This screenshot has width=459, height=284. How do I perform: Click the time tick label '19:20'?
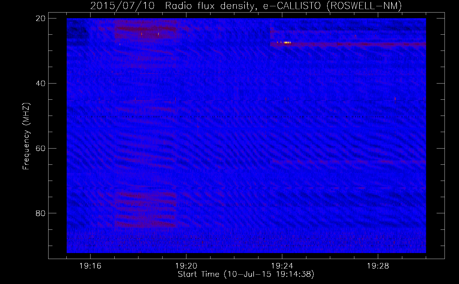coord(186,266)
